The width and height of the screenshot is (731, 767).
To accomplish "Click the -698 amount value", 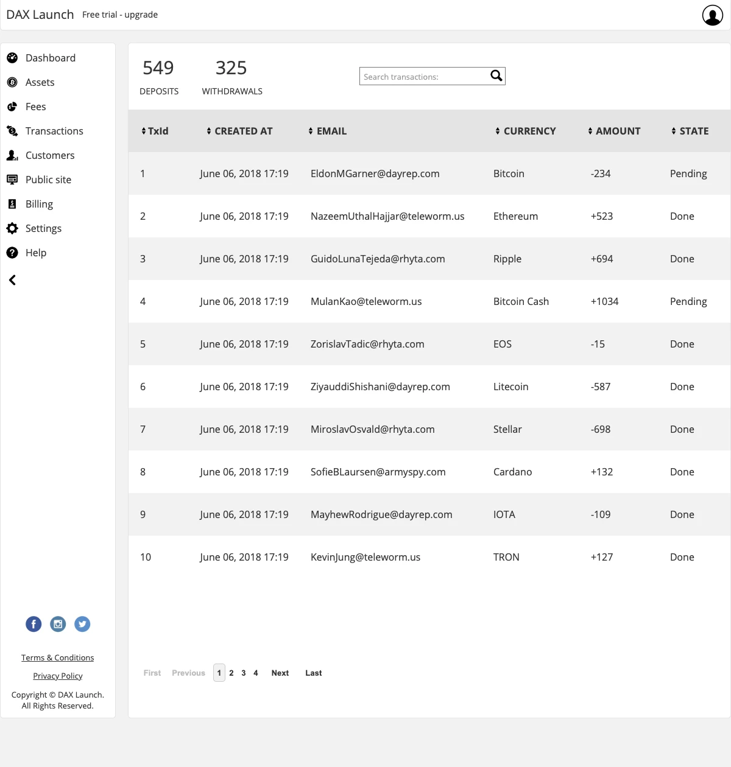I will (601, 429).
